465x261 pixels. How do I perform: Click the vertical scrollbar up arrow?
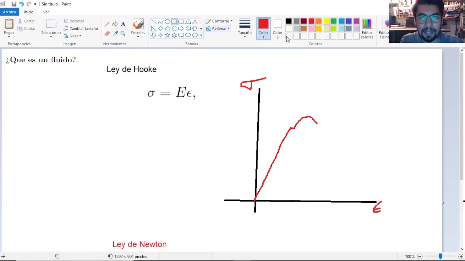tap(462, 50)
